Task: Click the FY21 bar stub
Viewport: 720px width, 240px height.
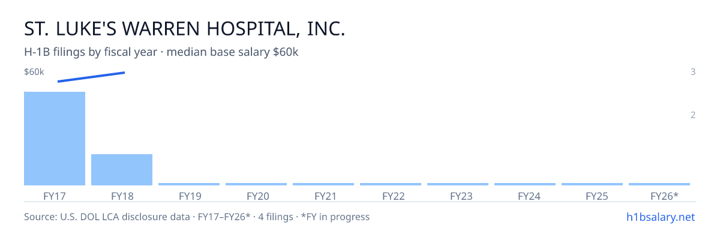Action: [x=323, y=184]
